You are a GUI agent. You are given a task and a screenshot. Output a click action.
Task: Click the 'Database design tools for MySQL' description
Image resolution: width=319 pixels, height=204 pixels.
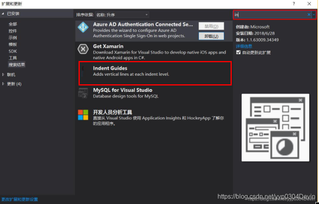[126, 96]
